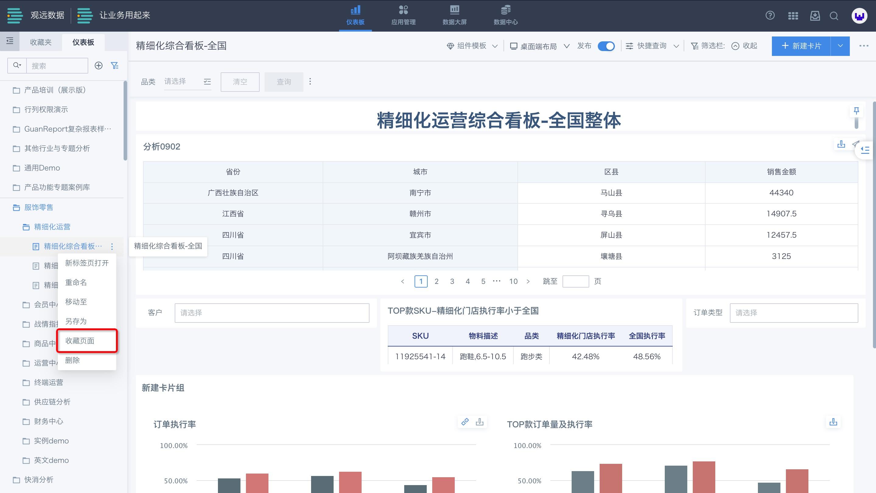Click the link icon on 订单执行率 chart
Viewport: 876px width, 493px height.
[x=465, y=422]
